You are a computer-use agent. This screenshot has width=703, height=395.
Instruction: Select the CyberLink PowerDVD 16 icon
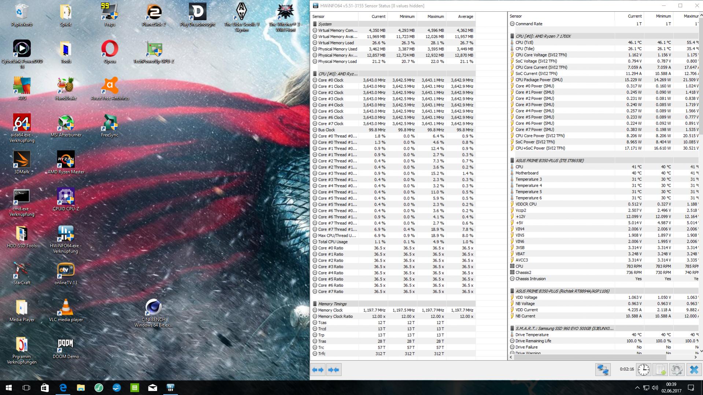(x=22, y=54)
